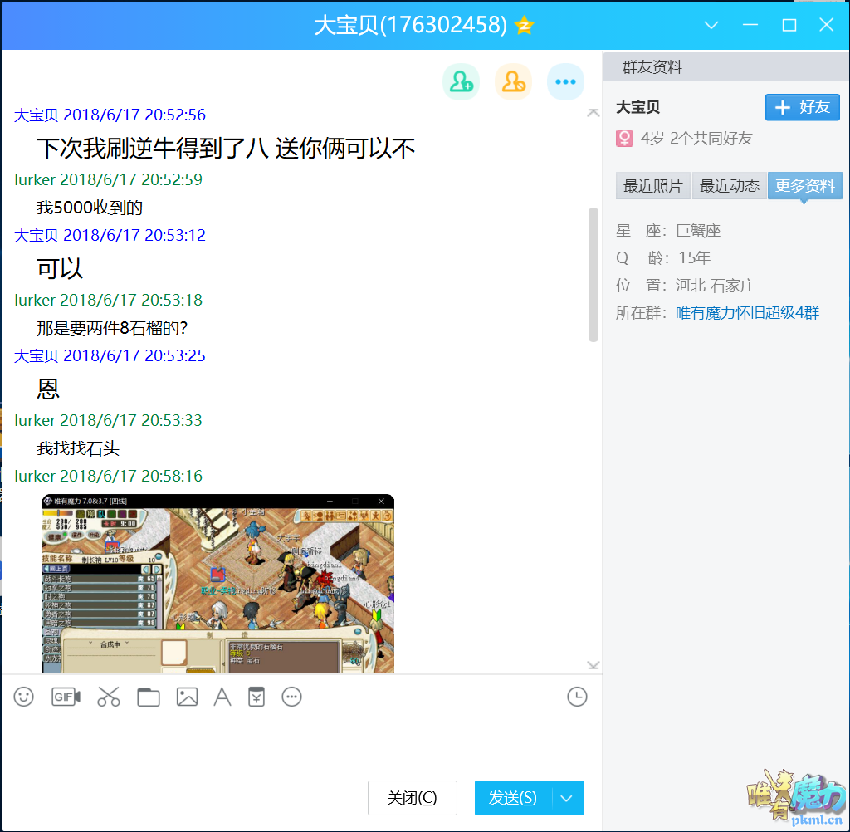Click the send picture icon
The width and height of the screenshot is (850, 832).
(187, 697)
